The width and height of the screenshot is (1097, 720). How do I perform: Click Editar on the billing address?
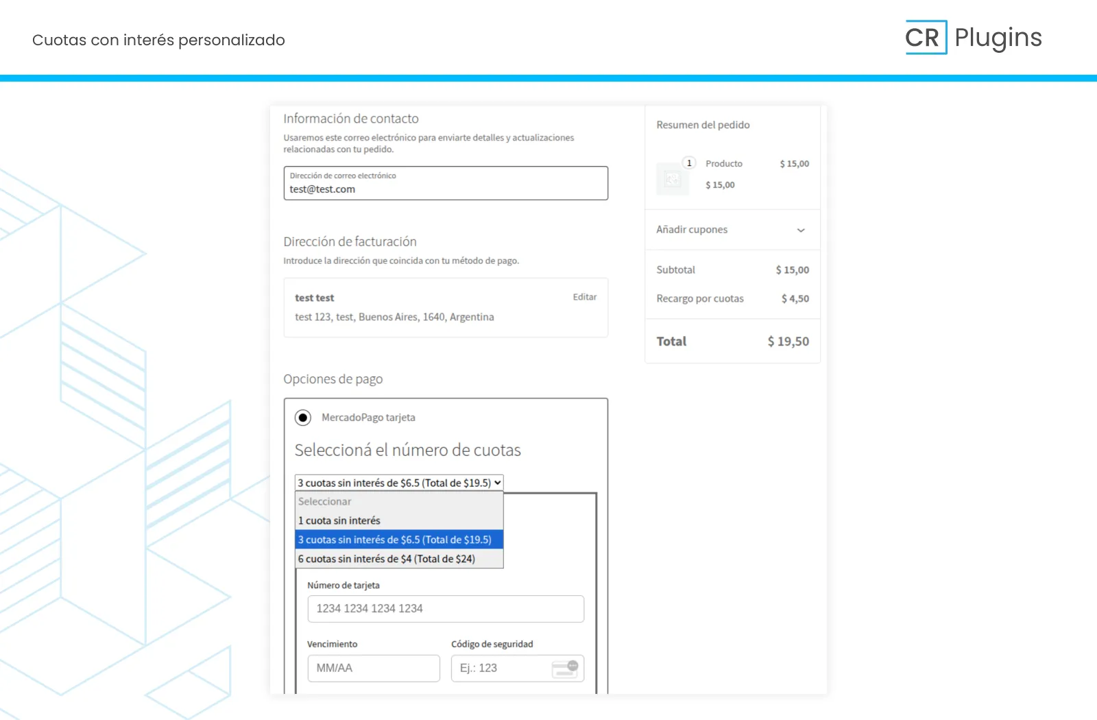tap(584, 297)
